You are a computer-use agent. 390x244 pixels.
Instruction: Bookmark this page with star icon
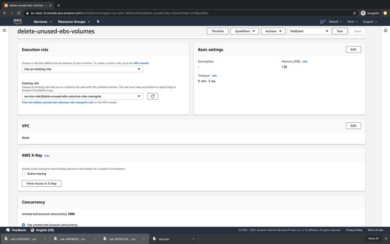click(355, 13)
